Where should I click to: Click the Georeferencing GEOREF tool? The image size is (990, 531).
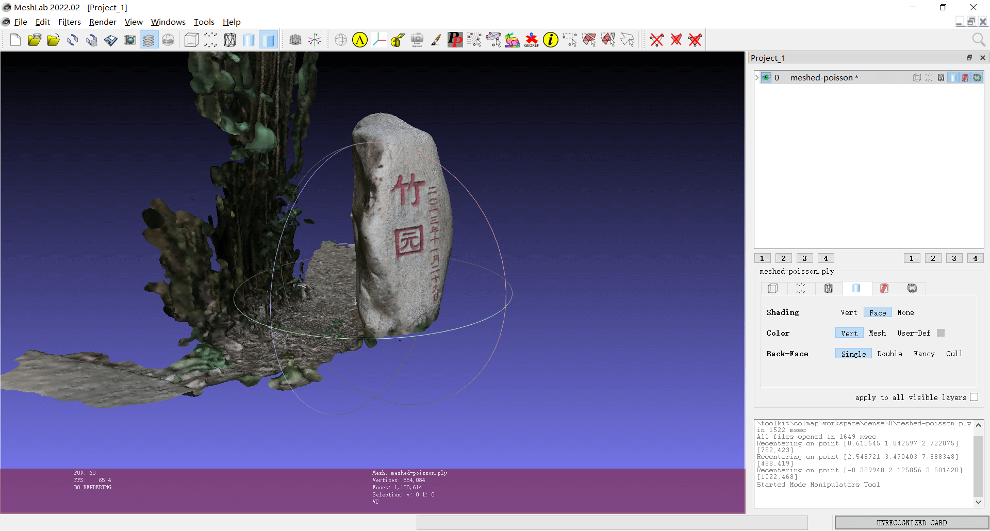click(x=531, y=40)
